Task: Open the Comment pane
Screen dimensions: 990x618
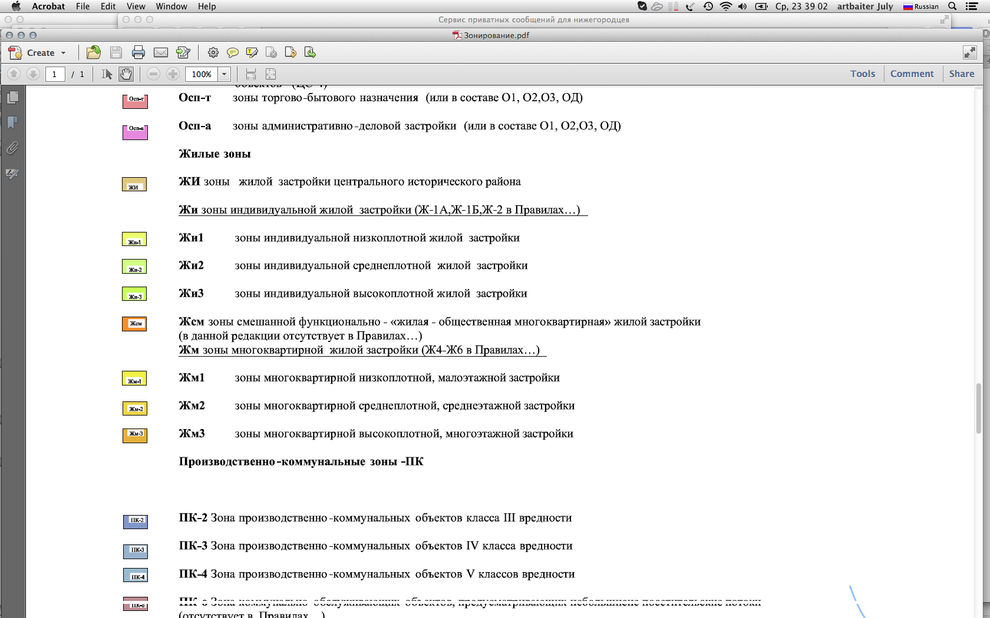Action: [x=912, y=74]
